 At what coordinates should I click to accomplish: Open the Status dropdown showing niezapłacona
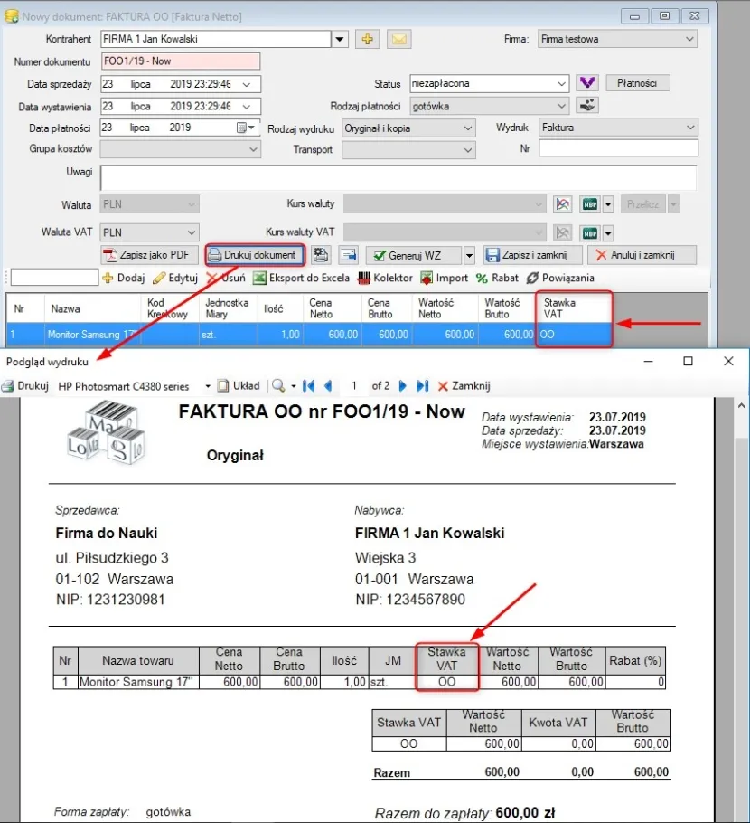[x=488, y=84]
